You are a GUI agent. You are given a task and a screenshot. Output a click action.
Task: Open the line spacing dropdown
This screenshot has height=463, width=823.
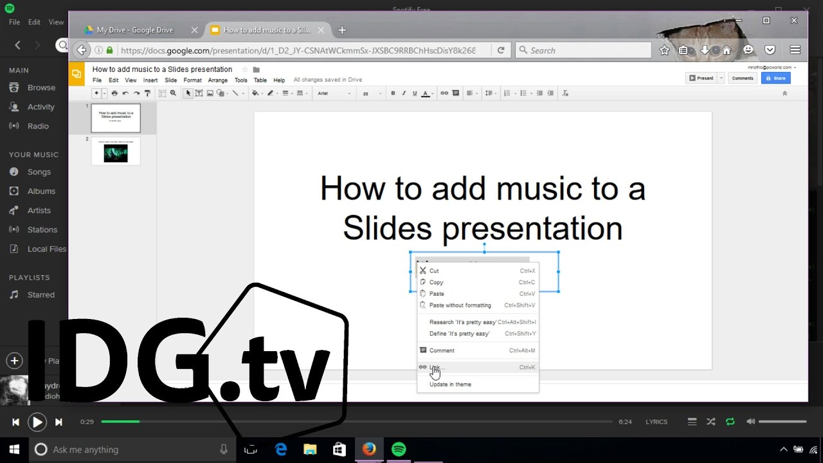click(491, 93)
